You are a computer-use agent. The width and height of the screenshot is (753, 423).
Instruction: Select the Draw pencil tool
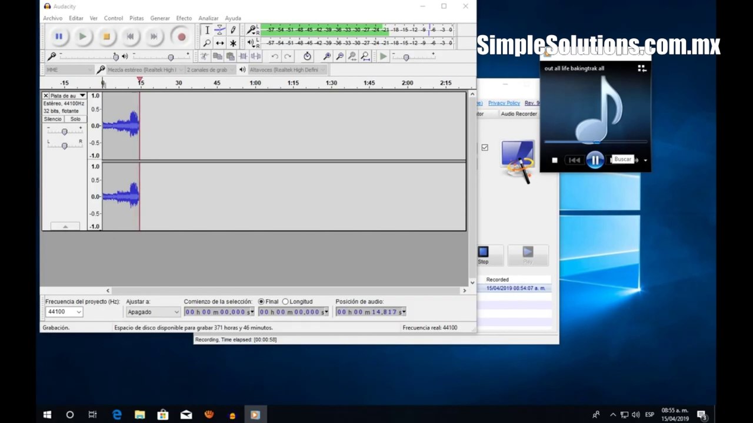[x=233, y=30]
